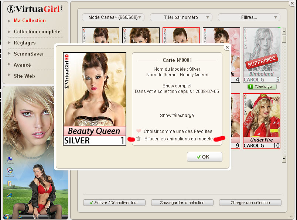Go to Collection complète
This screenshot has height=220, width=297.
37,31
